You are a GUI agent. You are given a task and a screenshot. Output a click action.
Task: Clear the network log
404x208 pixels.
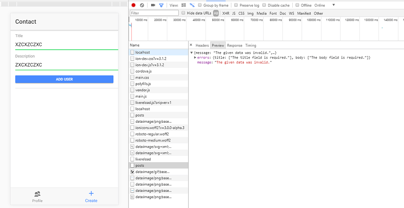(142, 5)
